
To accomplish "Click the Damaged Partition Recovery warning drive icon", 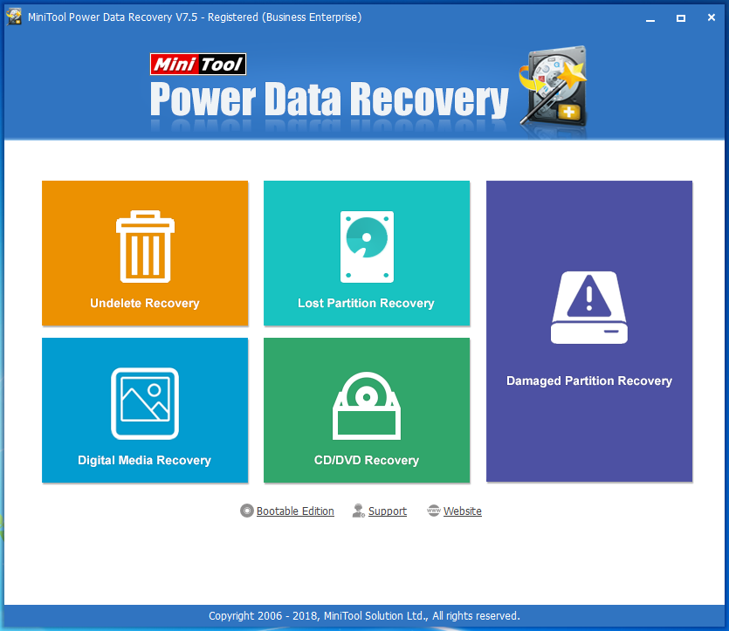I will pos(588,307).
